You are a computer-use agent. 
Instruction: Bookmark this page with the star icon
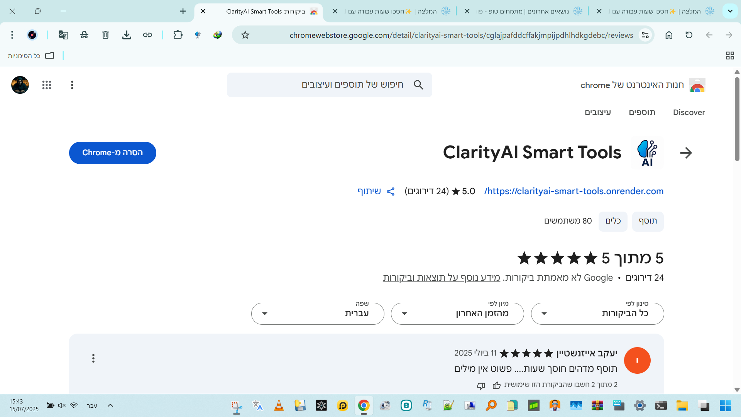(245, 35)
